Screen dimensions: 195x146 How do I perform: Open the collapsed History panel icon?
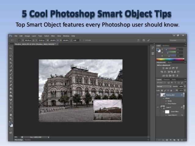(x=153, y=48)
